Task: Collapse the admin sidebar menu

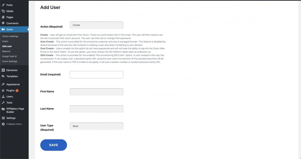Action: (x=14, y=124)
